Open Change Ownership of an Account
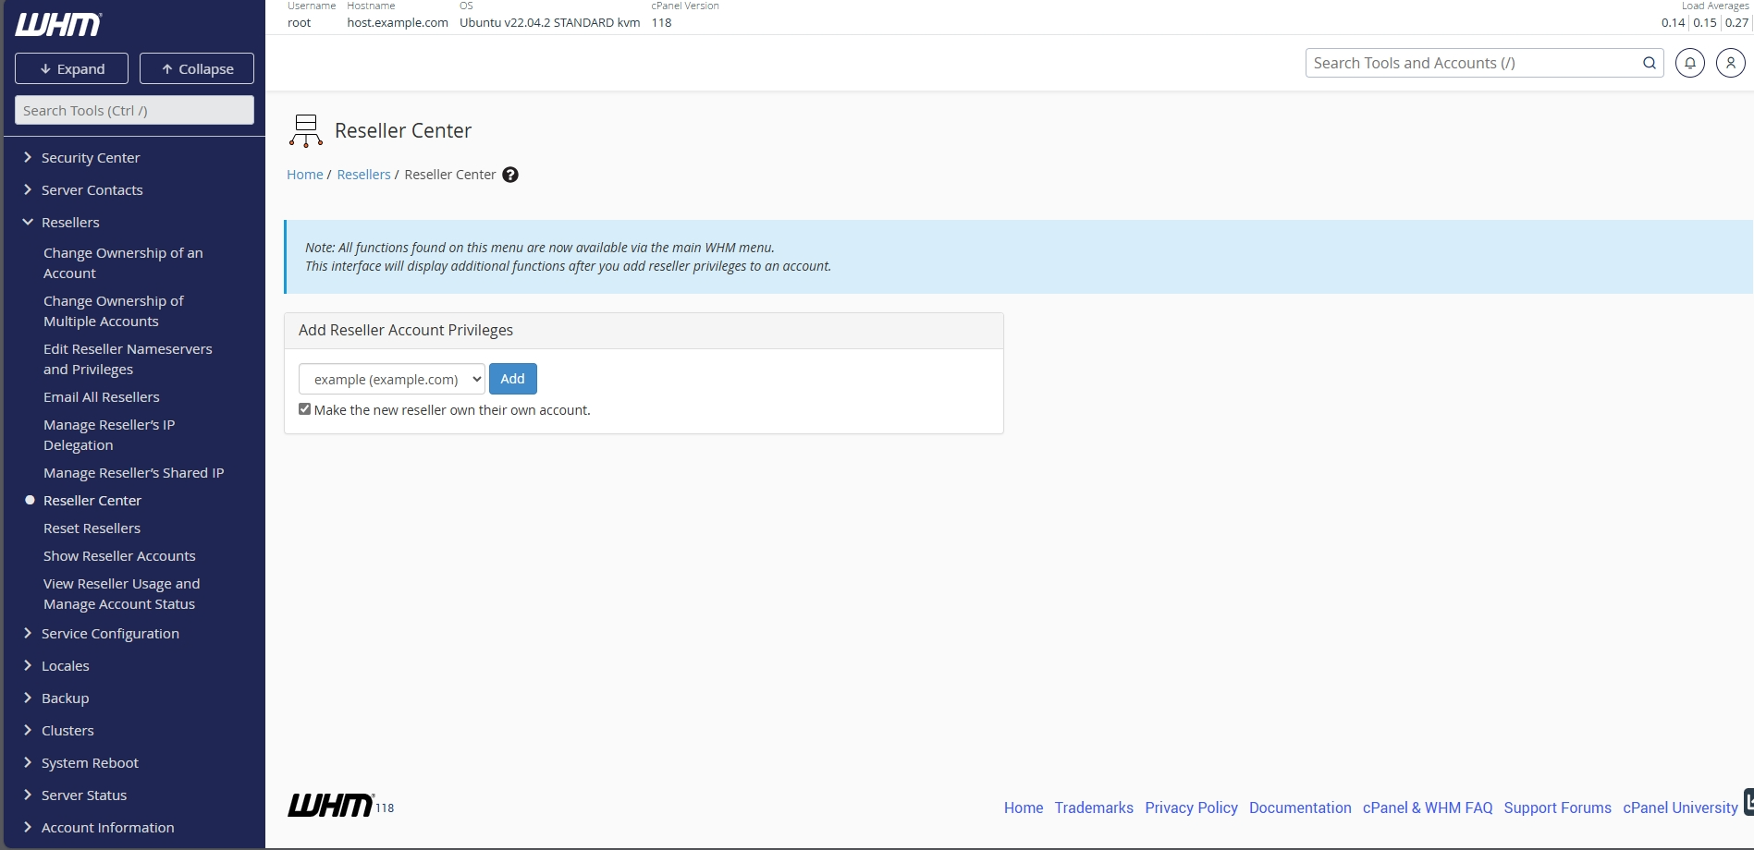The image size is (1754, 850). (x=123, y=263)
